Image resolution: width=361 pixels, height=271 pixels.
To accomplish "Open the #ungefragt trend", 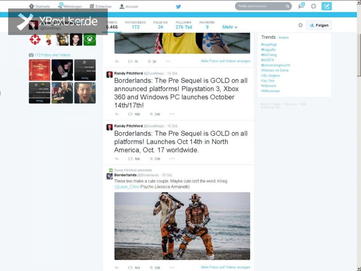I will [x=269, y=45].
